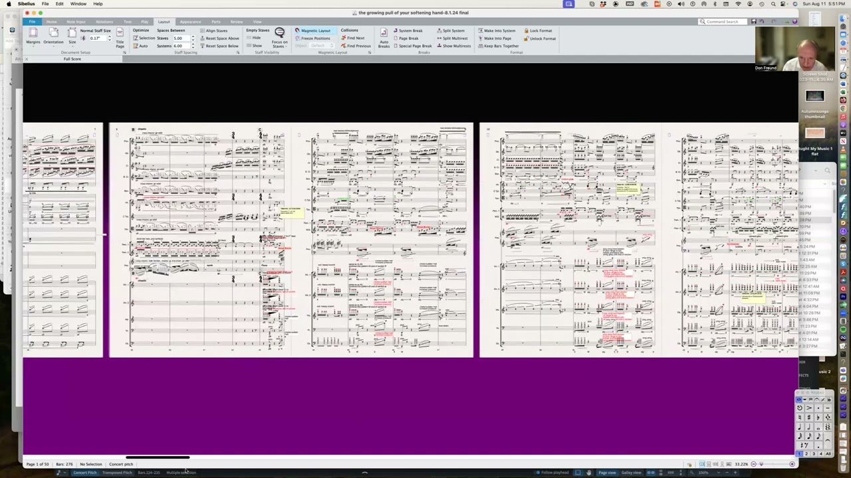
Task: Switch to the Notations tab
Action: [x=104, y=22]
